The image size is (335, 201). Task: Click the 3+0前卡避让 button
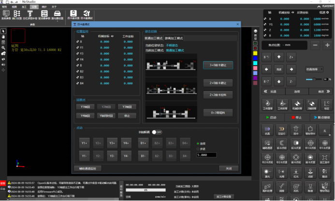[x=218, y=65]
